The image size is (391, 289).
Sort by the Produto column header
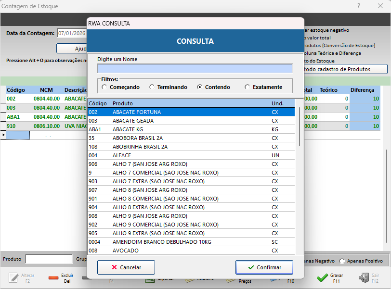click(123, 103)
